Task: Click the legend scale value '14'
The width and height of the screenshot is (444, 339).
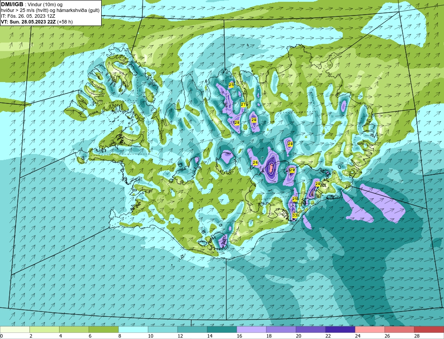Action: [x=210, y=336]
